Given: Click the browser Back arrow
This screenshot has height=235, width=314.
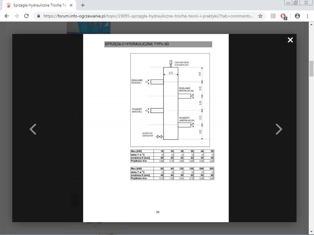Looking at the screenshot, I should coord(7,16).
